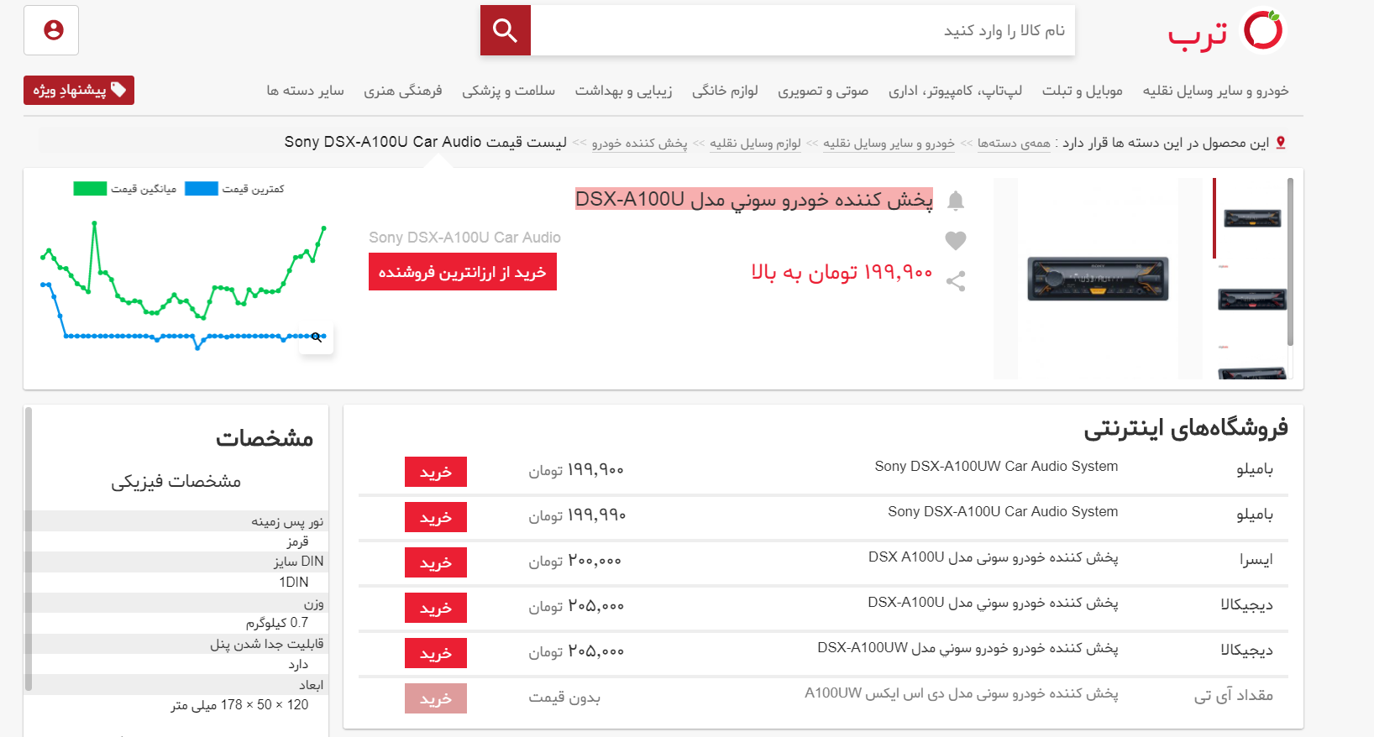Toggle میانگین قیمت green legend swatch

[90, 189]
